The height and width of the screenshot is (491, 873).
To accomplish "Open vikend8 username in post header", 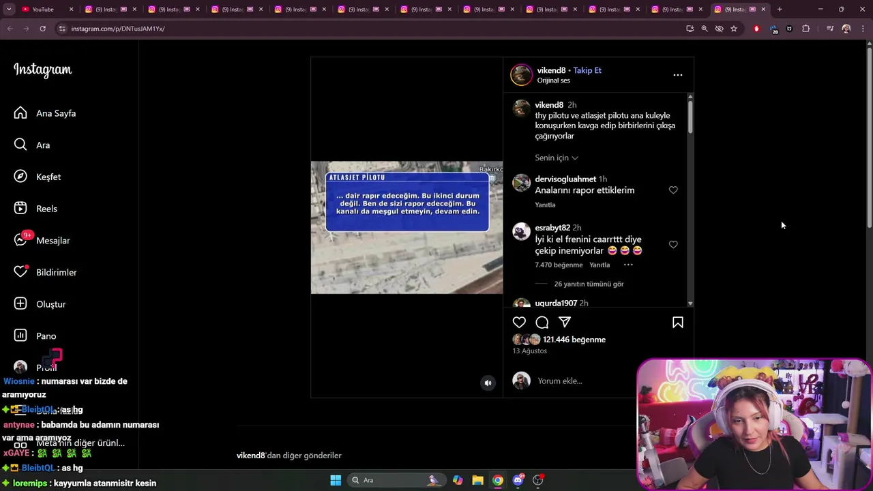I will click(x=551, y=70).
